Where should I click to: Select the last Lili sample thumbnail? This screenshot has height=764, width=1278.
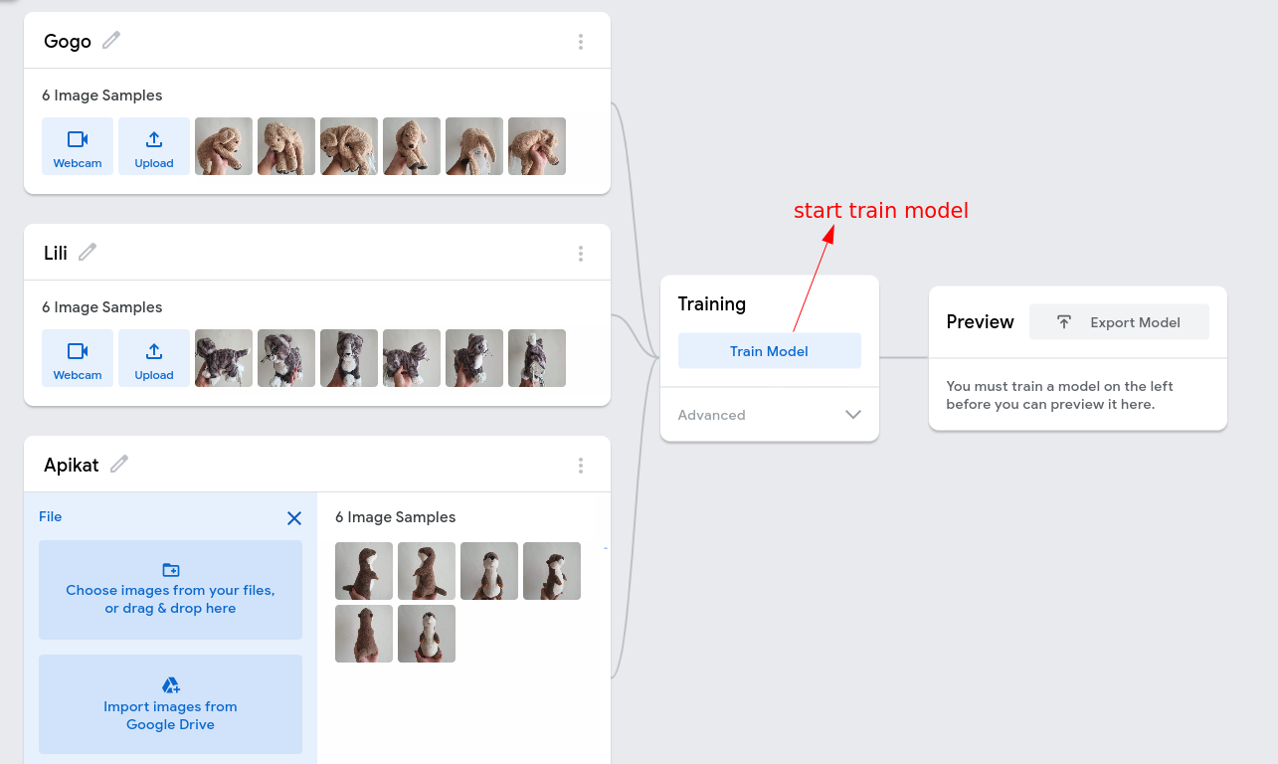pyautogui.click(x=537, y=358)
